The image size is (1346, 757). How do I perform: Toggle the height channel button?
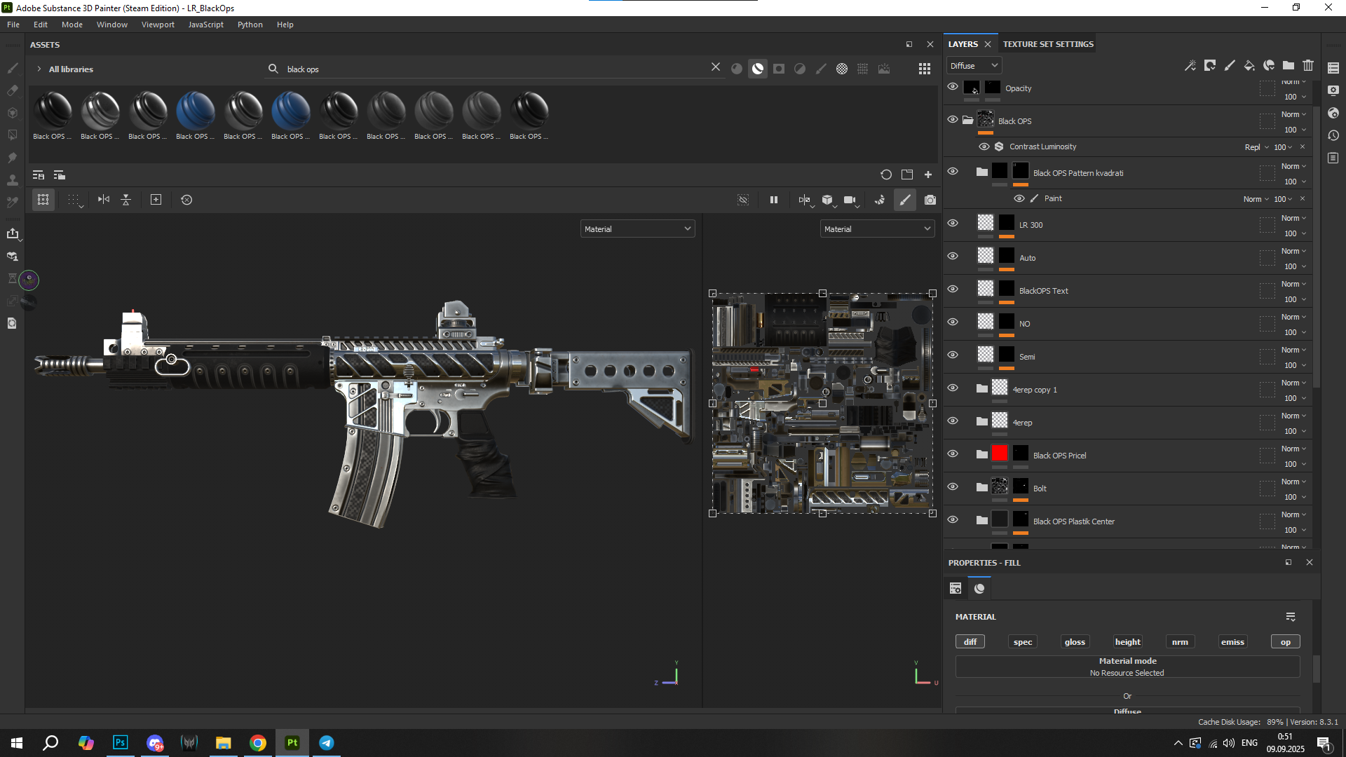click(x=1127, y=642)
